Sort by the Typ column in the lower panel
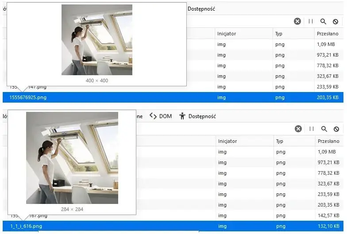The width and height of the screenshot is (347, 234). point(294,141)
